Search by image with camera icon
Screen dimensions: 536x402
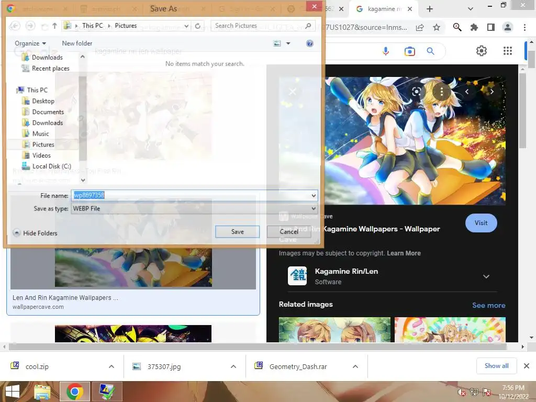coord(409,51)
